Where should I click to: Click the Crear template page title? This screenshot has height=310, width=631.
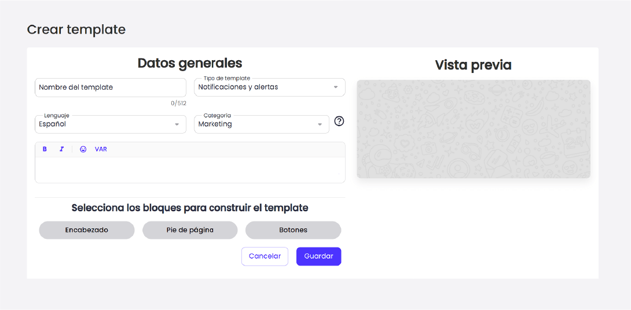coord(76,29)
